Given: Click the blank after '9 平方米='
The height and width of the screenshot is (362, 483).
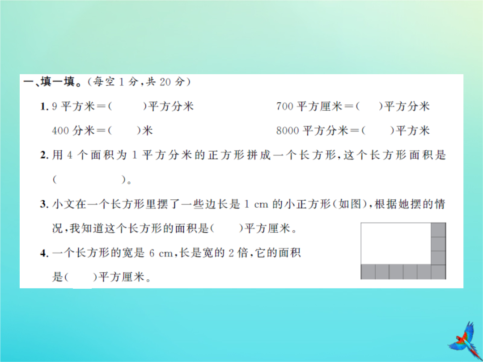Looking at the screenshot, I should tap(127, 106).
